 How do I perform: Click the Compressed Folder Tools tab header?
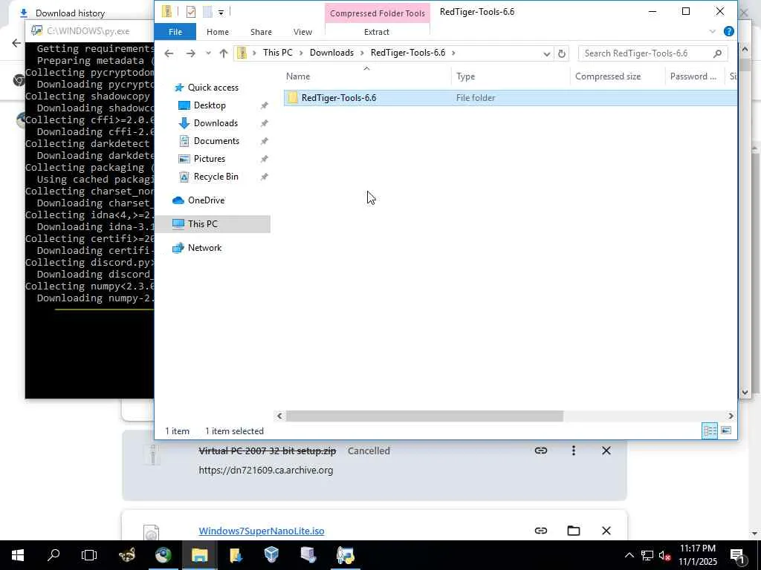(x=377, y=13)
